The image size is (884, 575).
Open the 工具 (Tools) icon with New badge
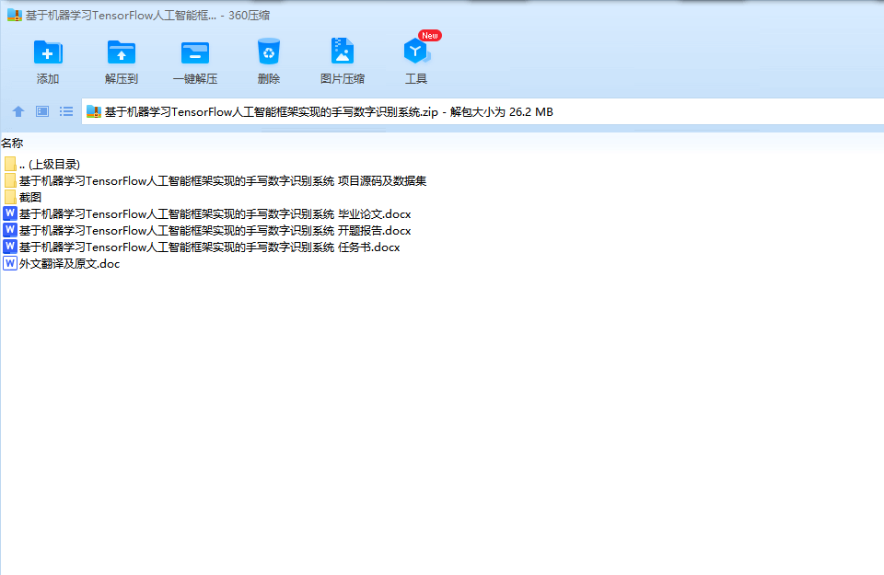(x=416, y=52)
